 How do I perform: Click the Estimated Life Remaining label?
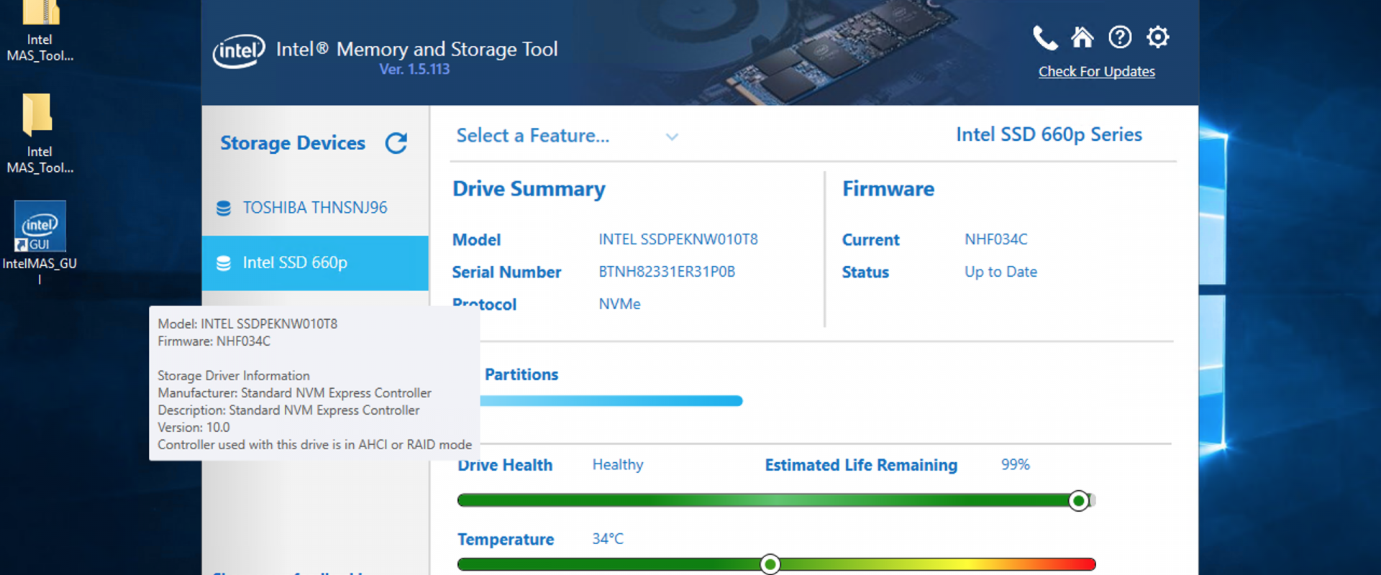861,465
